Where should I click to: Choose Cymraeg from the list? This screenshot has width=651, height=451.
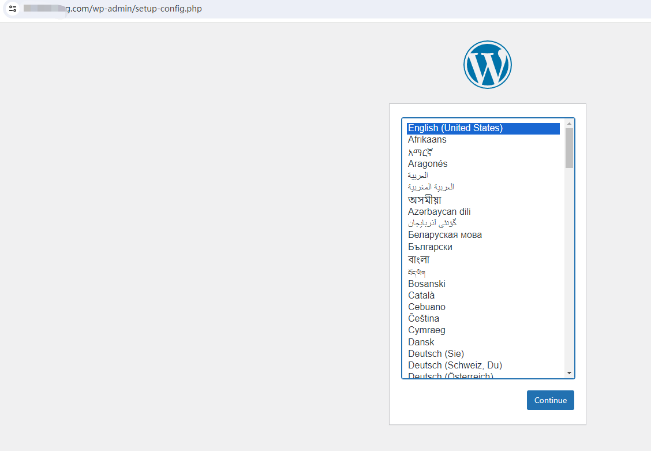[x=483, y=330]
